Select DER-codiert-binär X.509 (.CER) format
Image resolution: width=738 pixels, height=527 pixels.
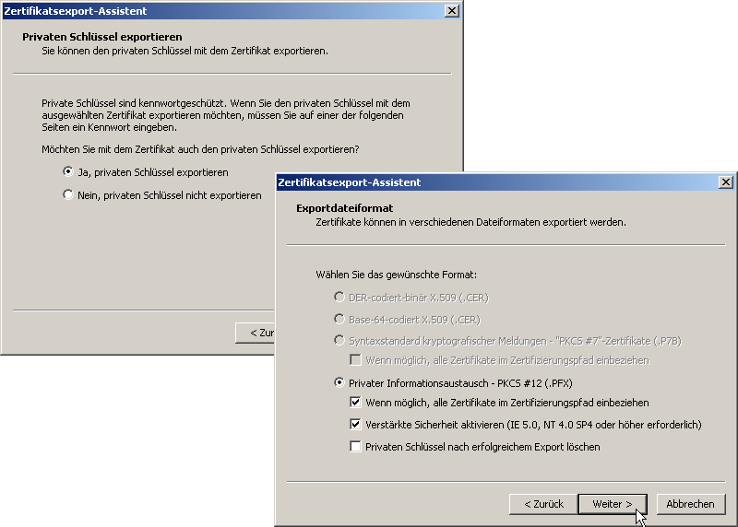339,298
